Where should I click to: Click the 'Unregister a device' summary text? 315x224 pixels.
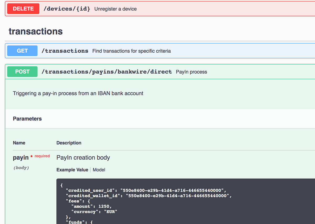coord(115,9)
